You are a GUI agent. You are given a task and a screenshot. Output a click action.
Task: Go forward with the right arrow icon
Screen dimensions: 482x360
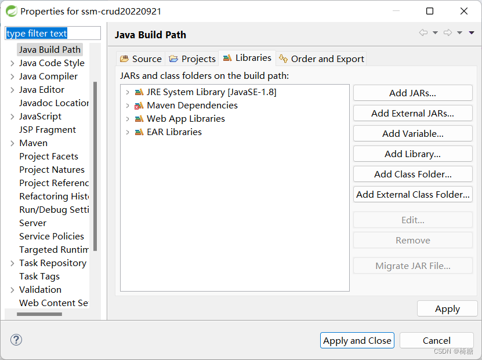(x=448, y=32)
